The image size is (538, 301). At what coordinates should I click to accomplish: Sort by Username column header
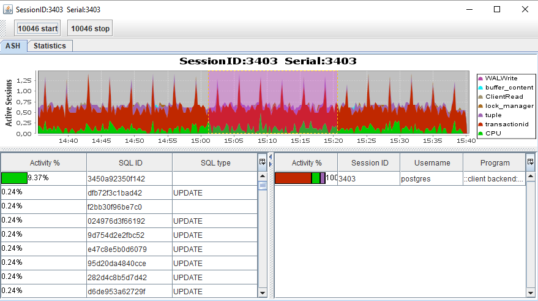432,162
